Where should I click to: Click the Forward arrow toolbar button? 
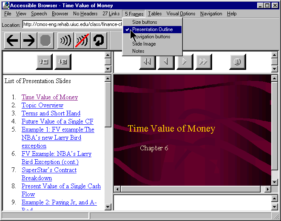(28, 40)
